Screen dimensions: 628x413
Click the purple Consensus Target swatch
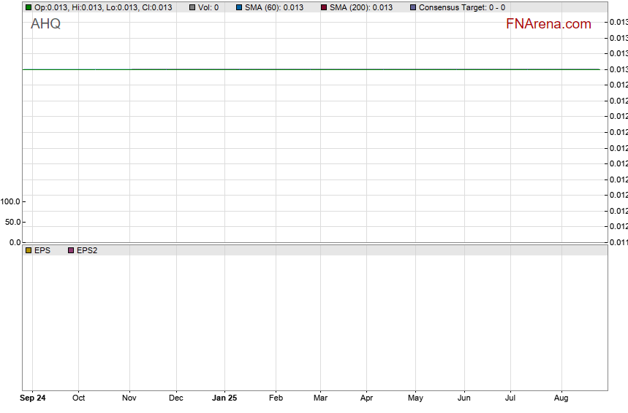[413, 7]
